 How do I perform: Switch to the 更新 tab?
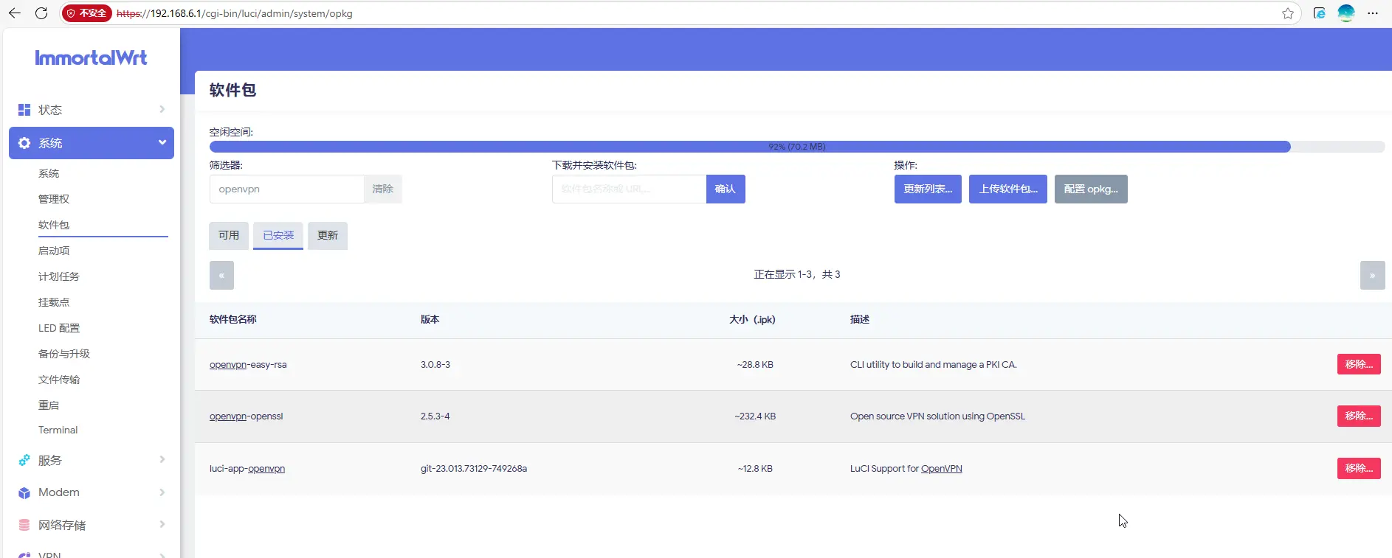[327, 235]
